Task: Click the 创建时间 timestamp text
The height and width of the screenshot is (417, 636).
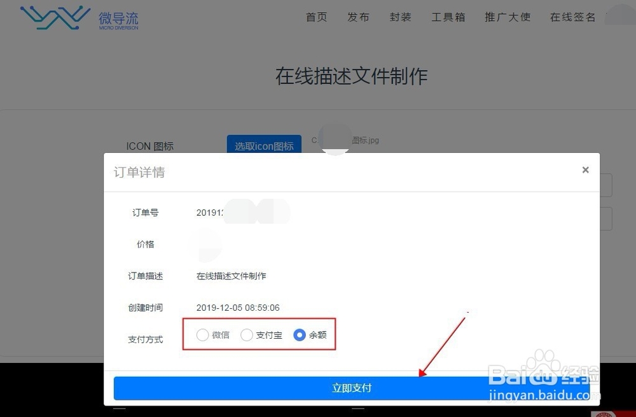Action: click(237, 307)
